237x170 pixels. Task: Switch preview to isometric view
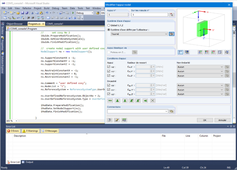click(x=220, y=52)
